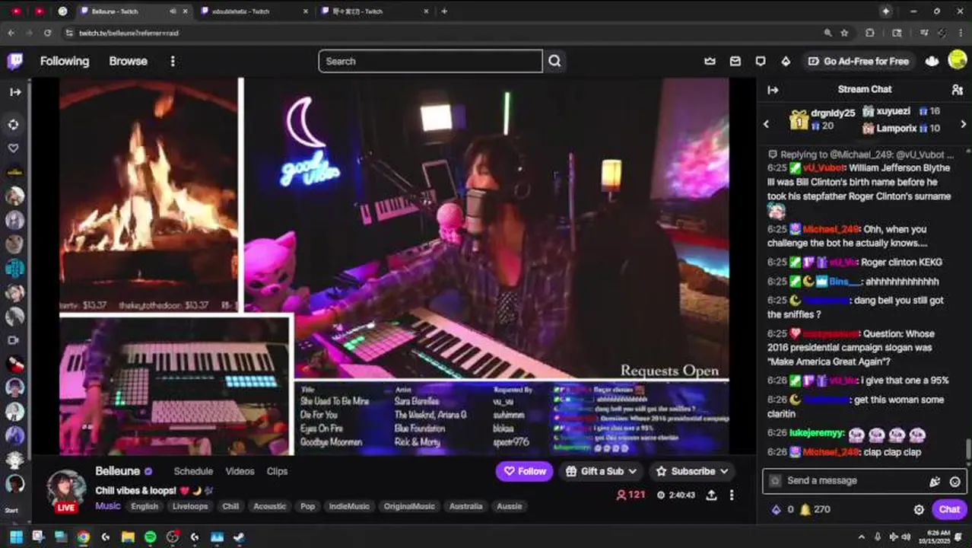Open the browser zoom magnifier icon
Screen dimensions: 972x548
(827, 33)
